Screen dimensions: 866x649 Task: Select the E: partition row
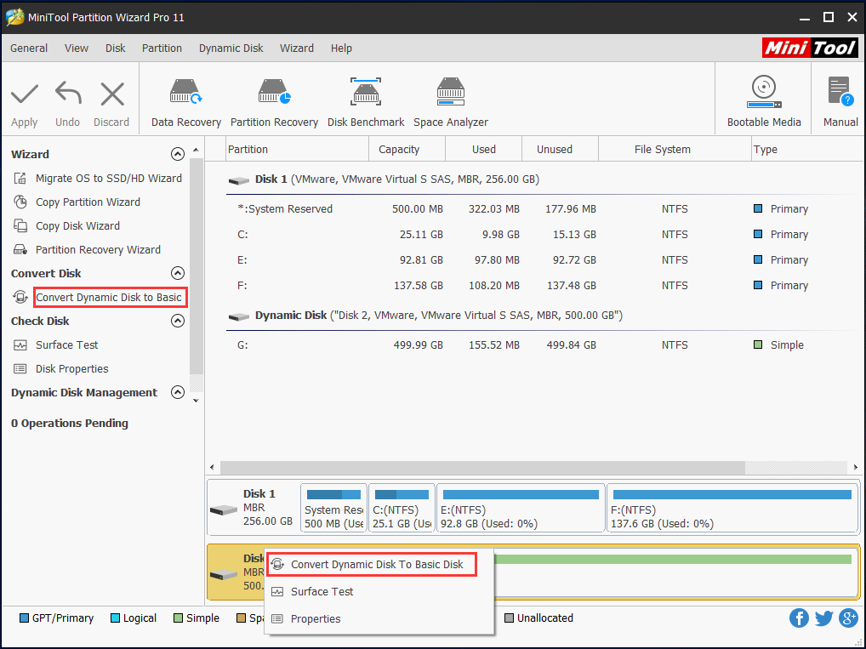point(544,259)
